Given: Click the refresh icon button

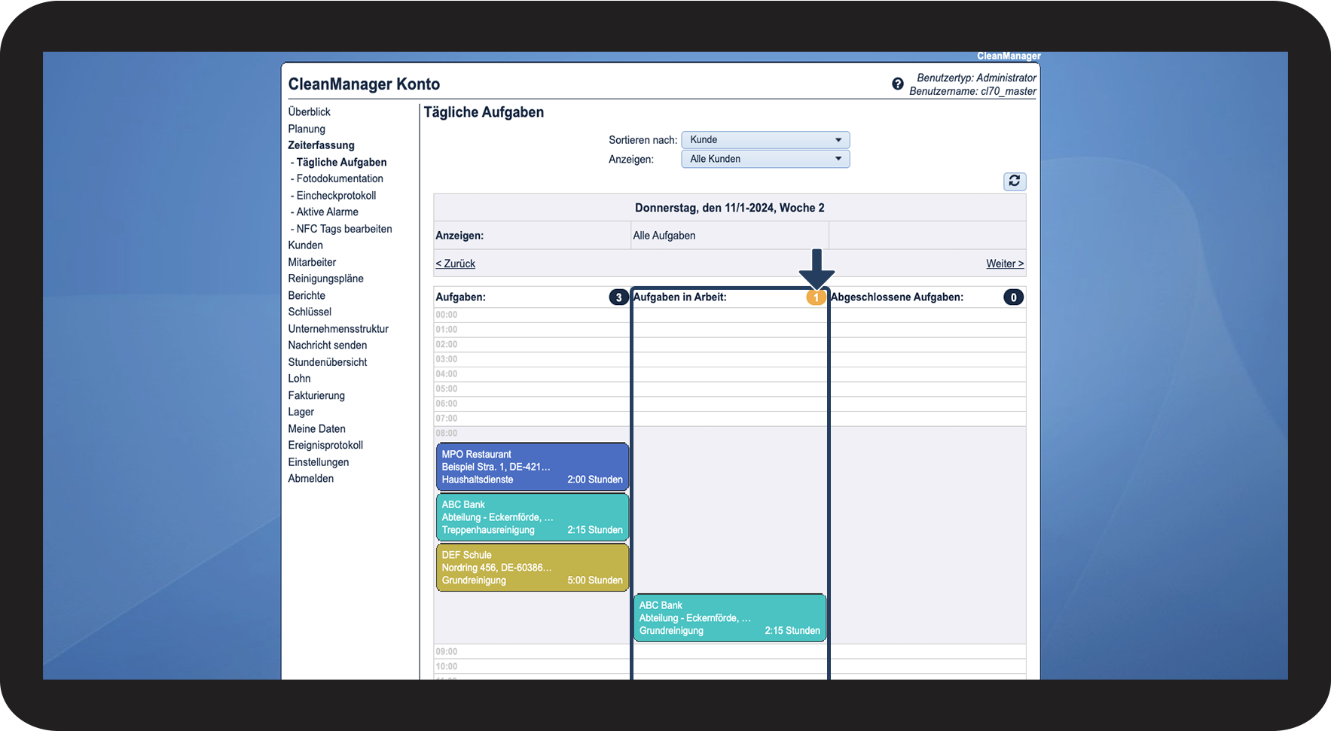Looking at the screenshot, I should pos(1014,181).
